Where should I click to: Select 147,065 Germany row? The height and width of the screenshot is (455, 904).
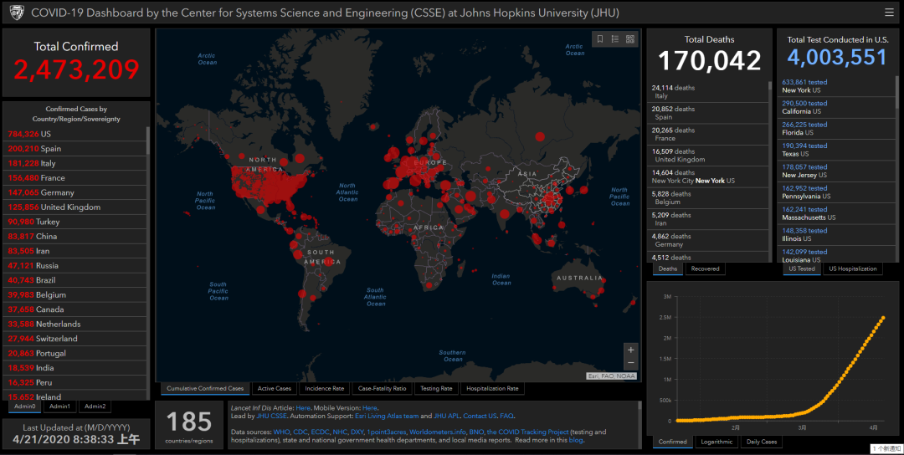pyautogui.click(x=74, y=192)
